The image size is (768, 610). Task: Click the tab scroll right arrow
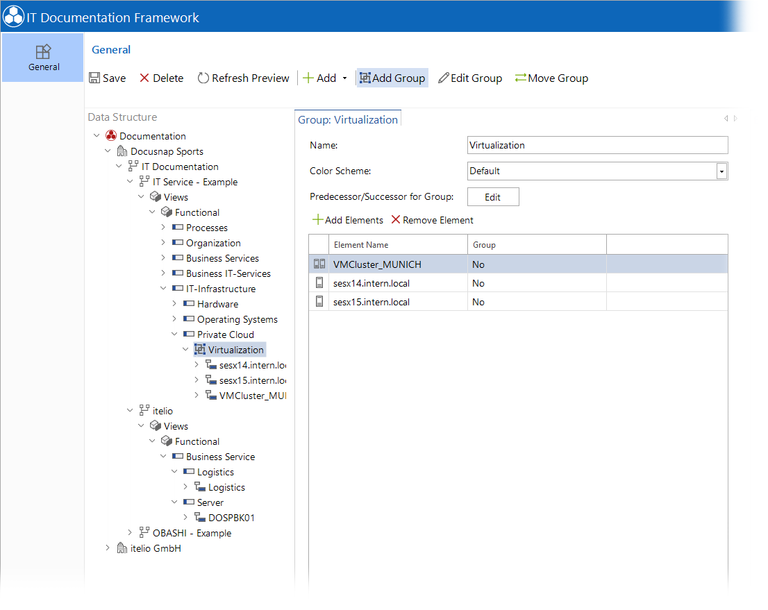coord(735,118)
